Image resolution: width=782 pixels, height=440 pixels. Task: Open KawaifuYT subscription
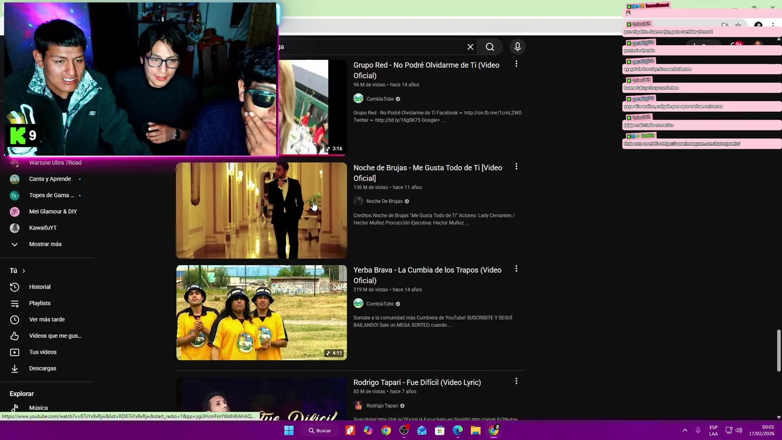(x=43, y=228)
